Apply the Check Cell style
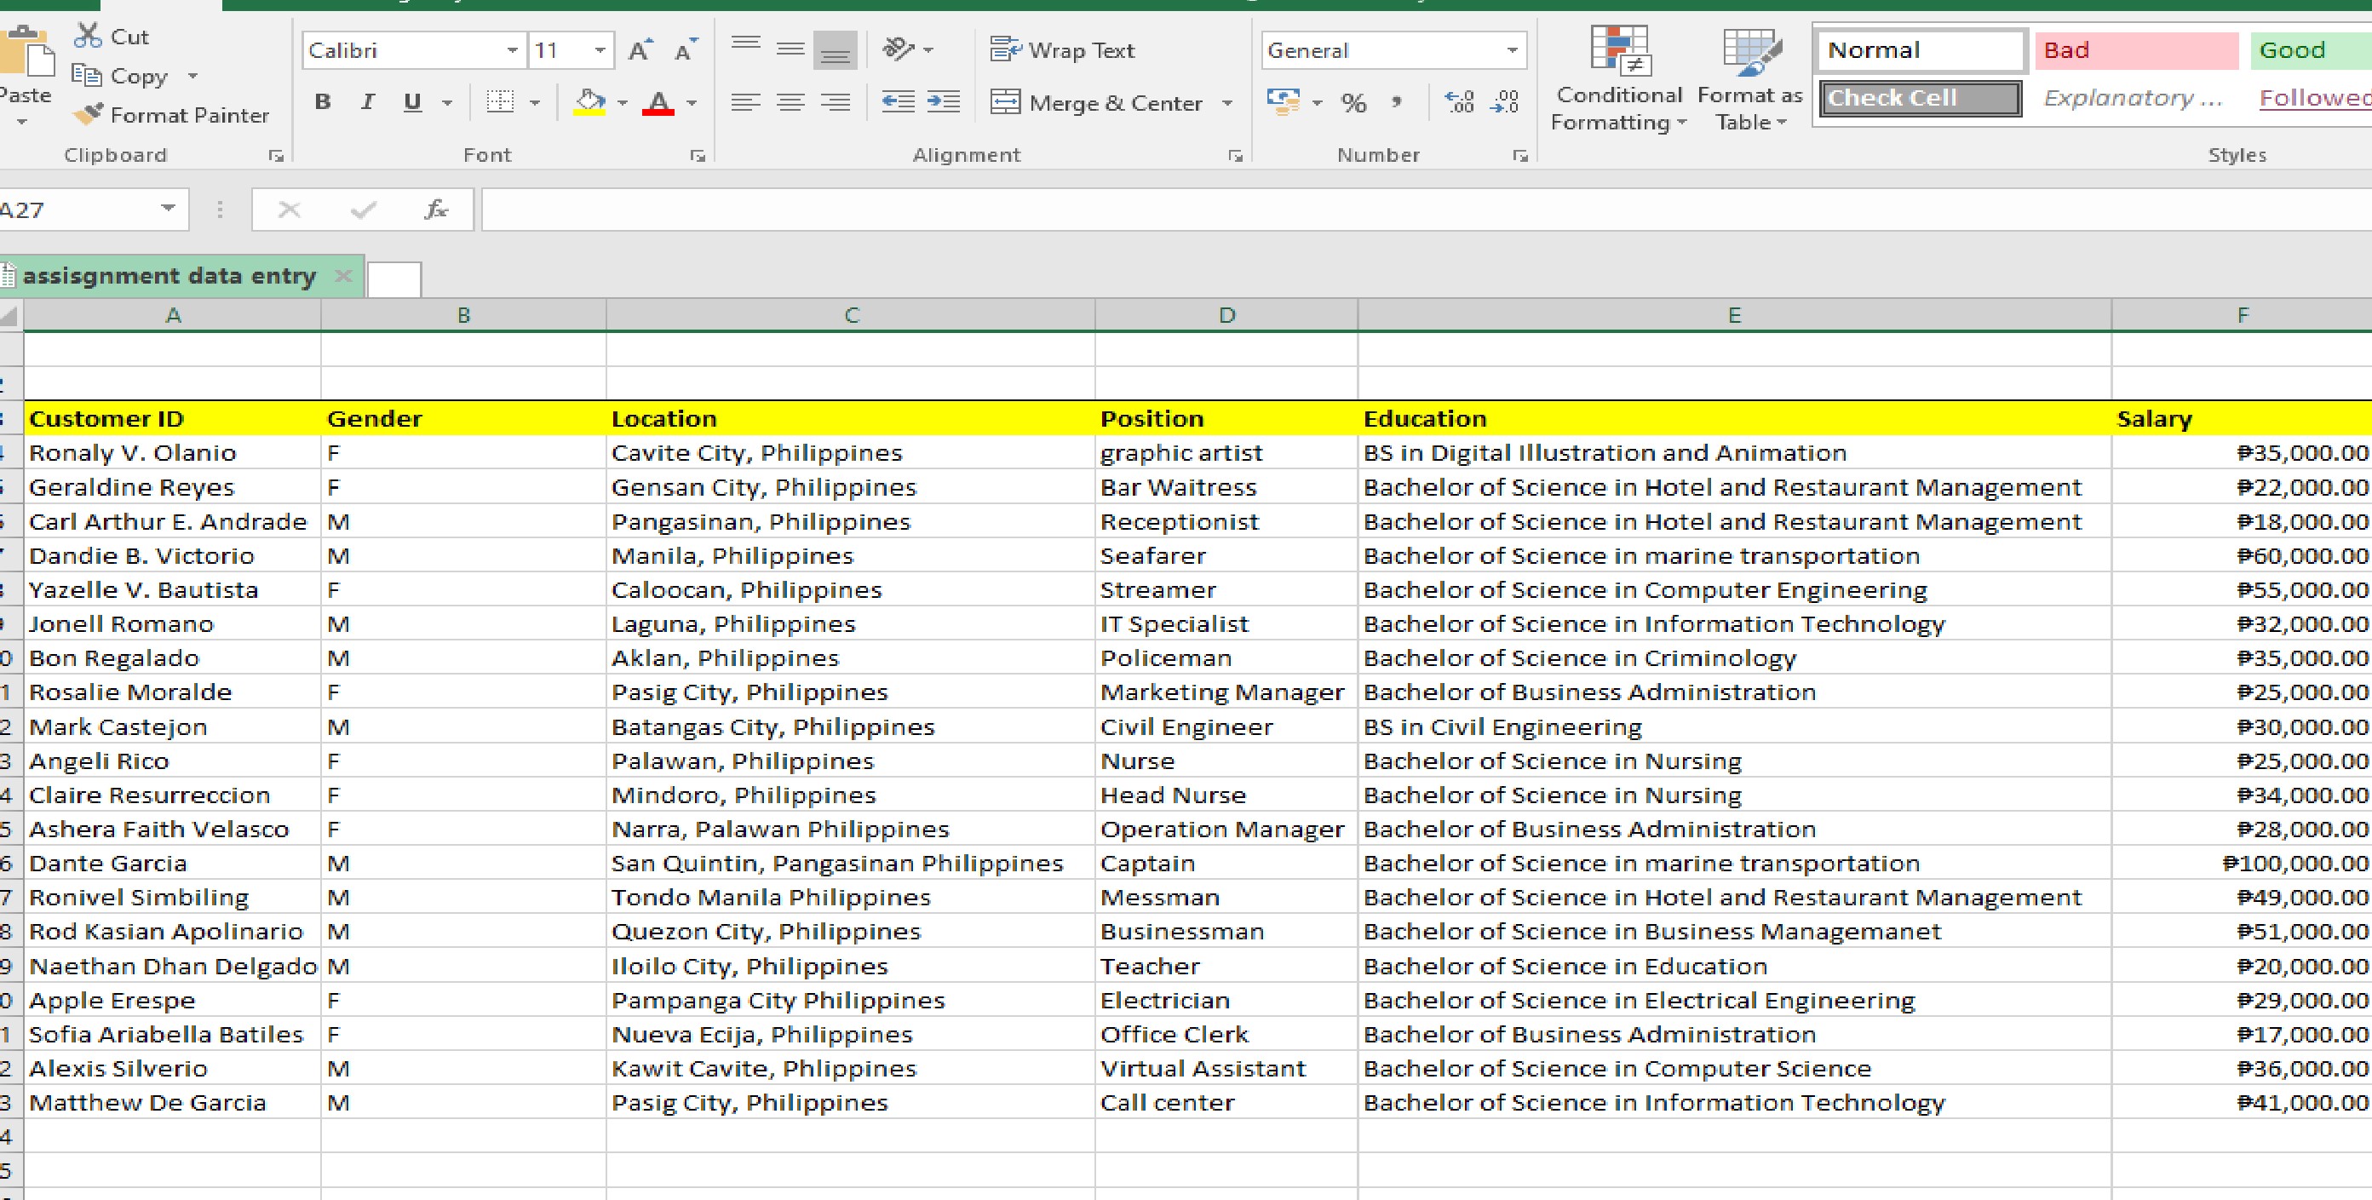The width and height of the screenshot is (2372, 1200). (x=1920, y=99)
